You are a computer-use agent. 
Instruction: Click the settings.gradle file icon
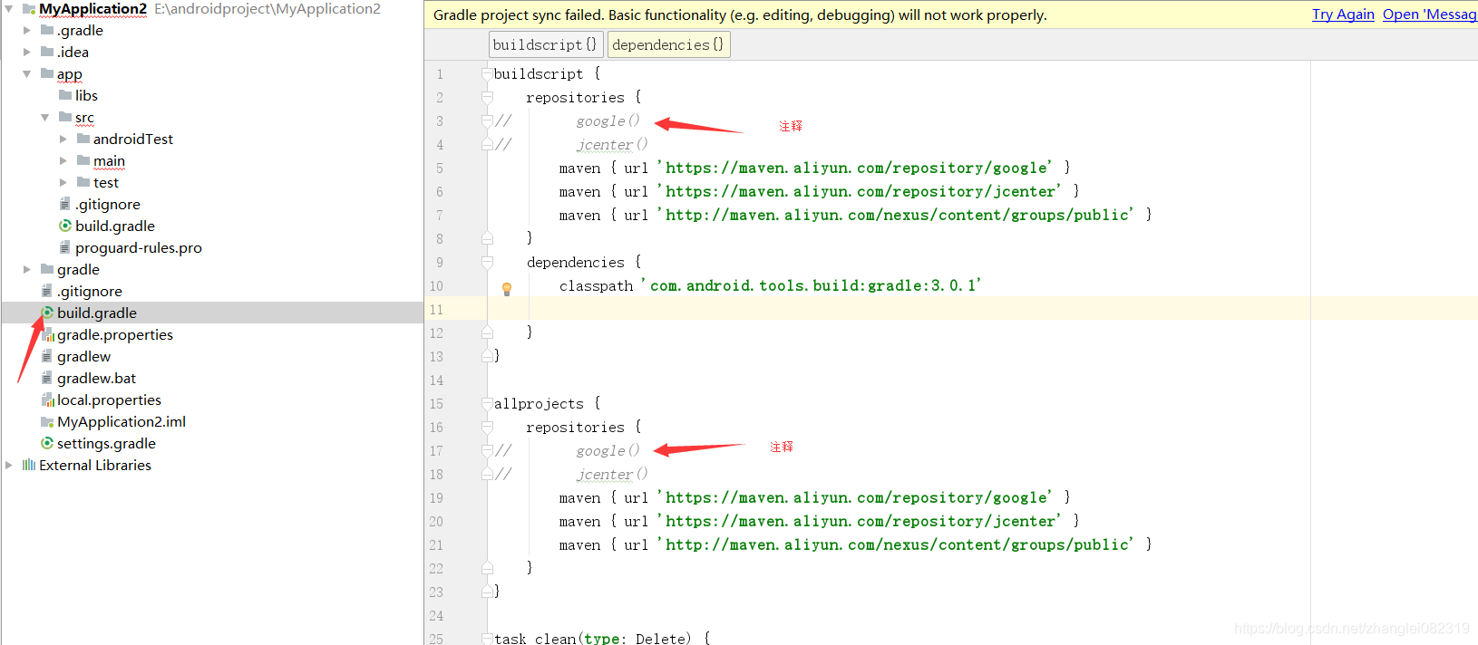pyautogui.click(x=47, y=443)
